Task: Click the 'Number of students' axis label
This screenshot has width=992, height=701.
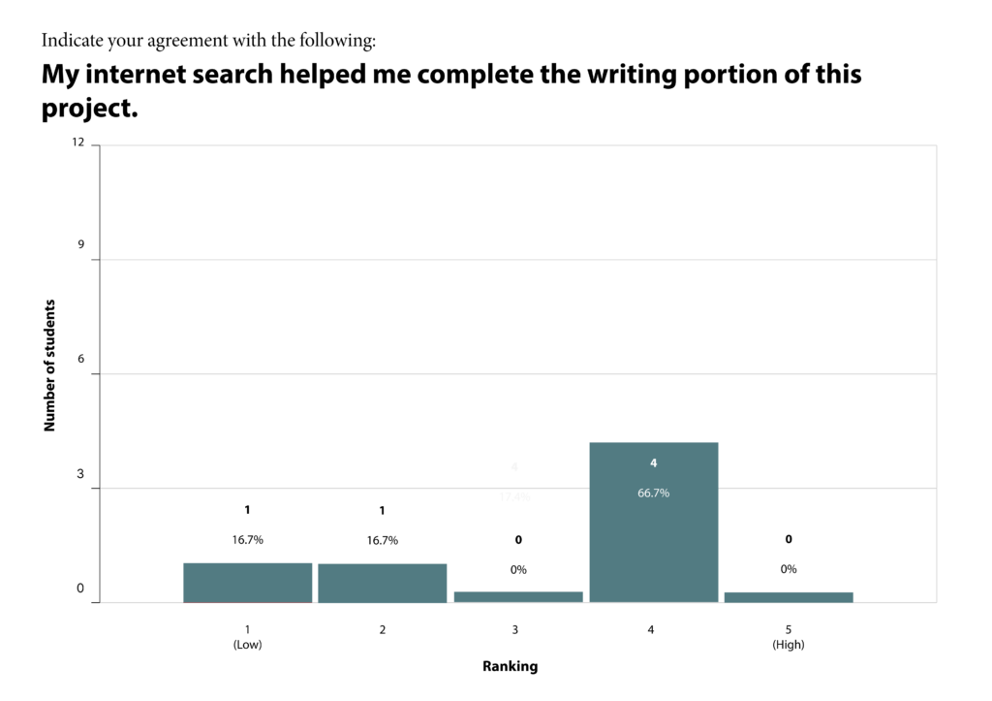Action: [49, 366]
